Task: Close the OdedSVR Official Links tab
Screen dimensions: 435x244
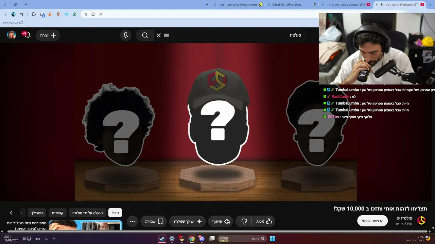Action: [269, 4]
